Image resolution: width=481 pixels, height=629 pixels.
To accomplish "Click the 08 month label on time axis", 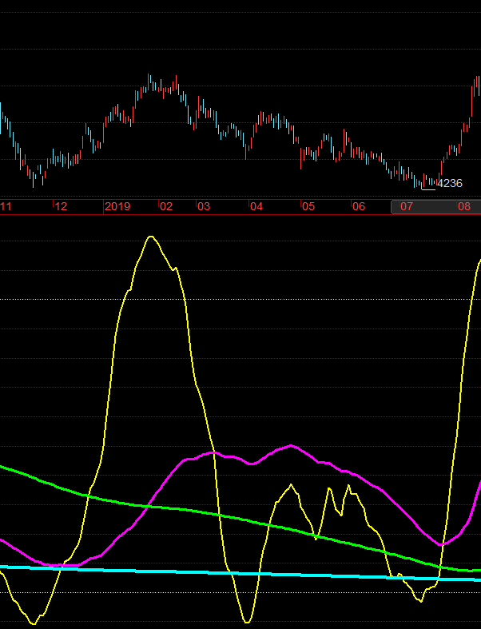I will (464, 206).
